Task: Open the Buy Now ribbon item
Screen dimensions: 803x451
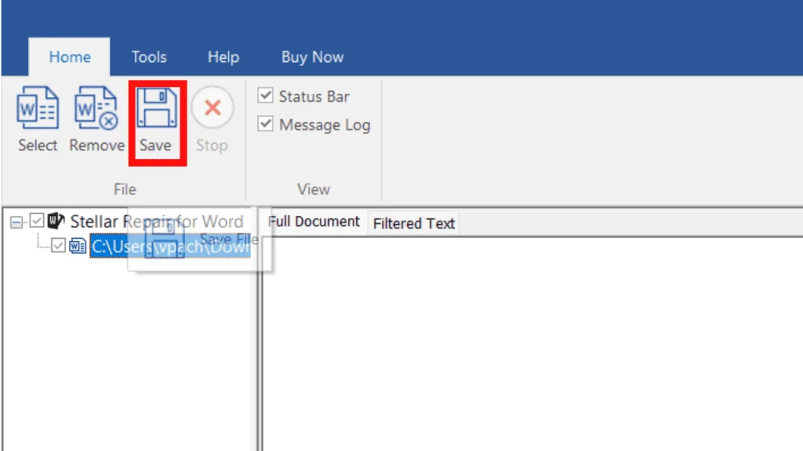Action: (x=311, y=56)
